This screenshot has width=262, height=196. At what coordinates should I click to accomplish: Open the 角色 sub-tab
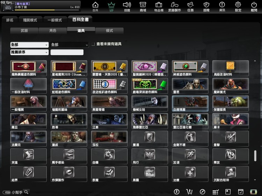click(53, 31)
